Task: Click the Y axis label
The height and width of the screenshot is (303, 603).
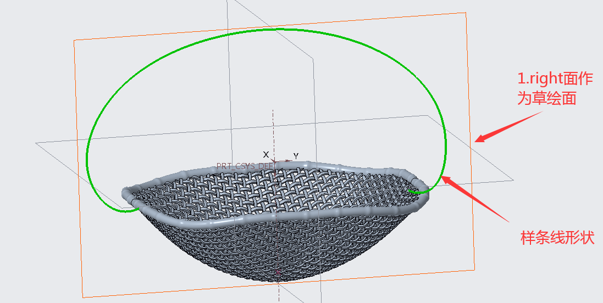Action: [296, 156]
